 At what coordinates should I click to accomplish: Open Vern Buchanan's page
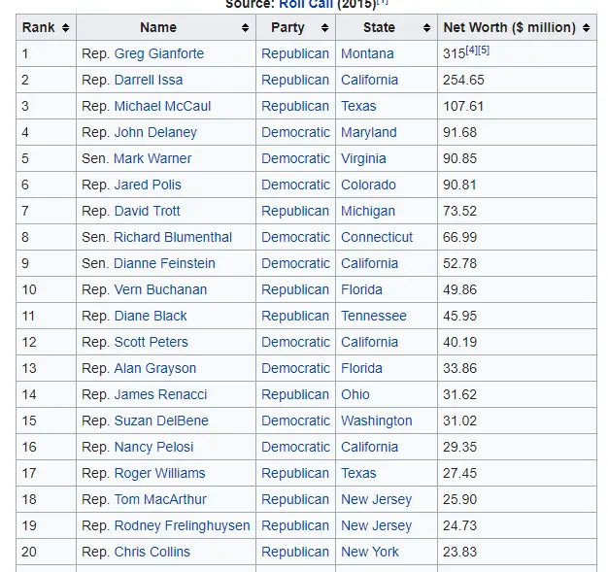coord(160,289)
